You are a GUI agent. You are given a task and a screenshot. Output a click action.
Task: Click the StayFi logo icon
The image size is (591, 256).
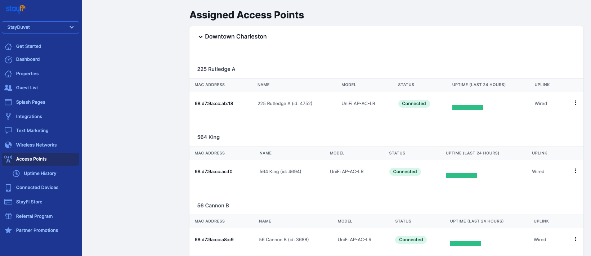point(15,9)
